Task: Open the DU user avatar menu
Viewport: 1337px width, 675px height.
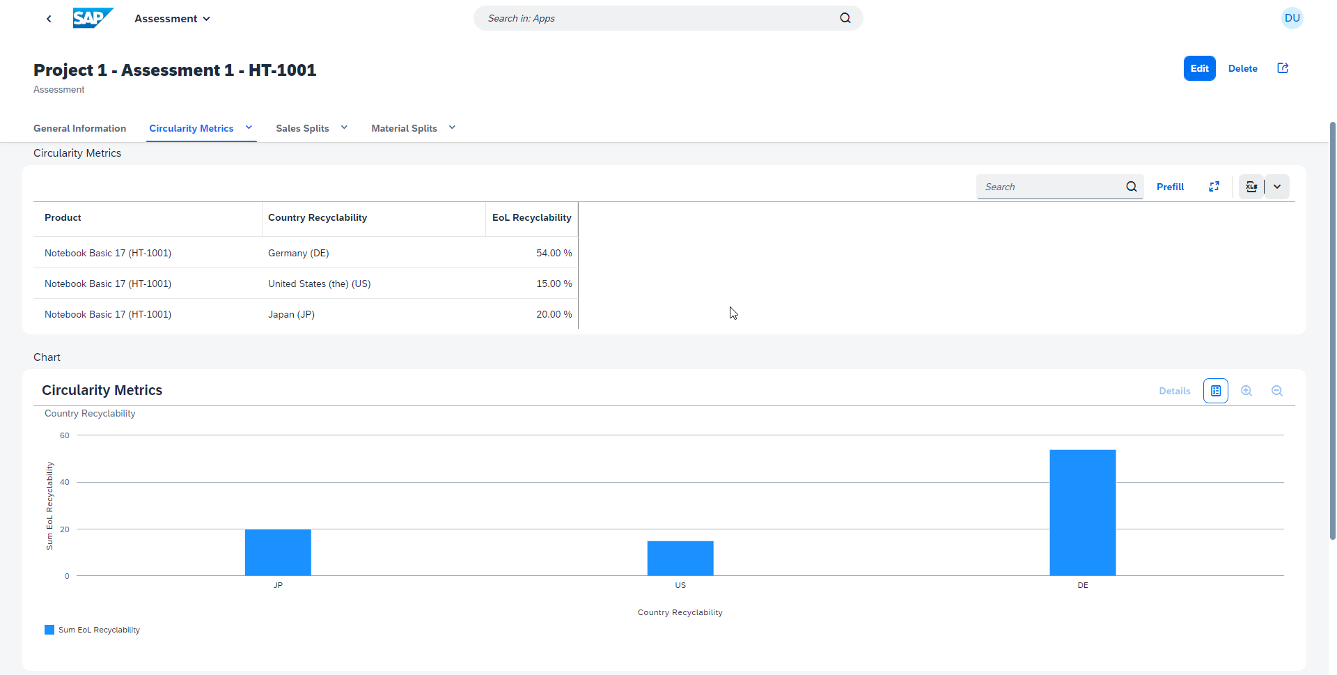Action: click(1292, 18)
